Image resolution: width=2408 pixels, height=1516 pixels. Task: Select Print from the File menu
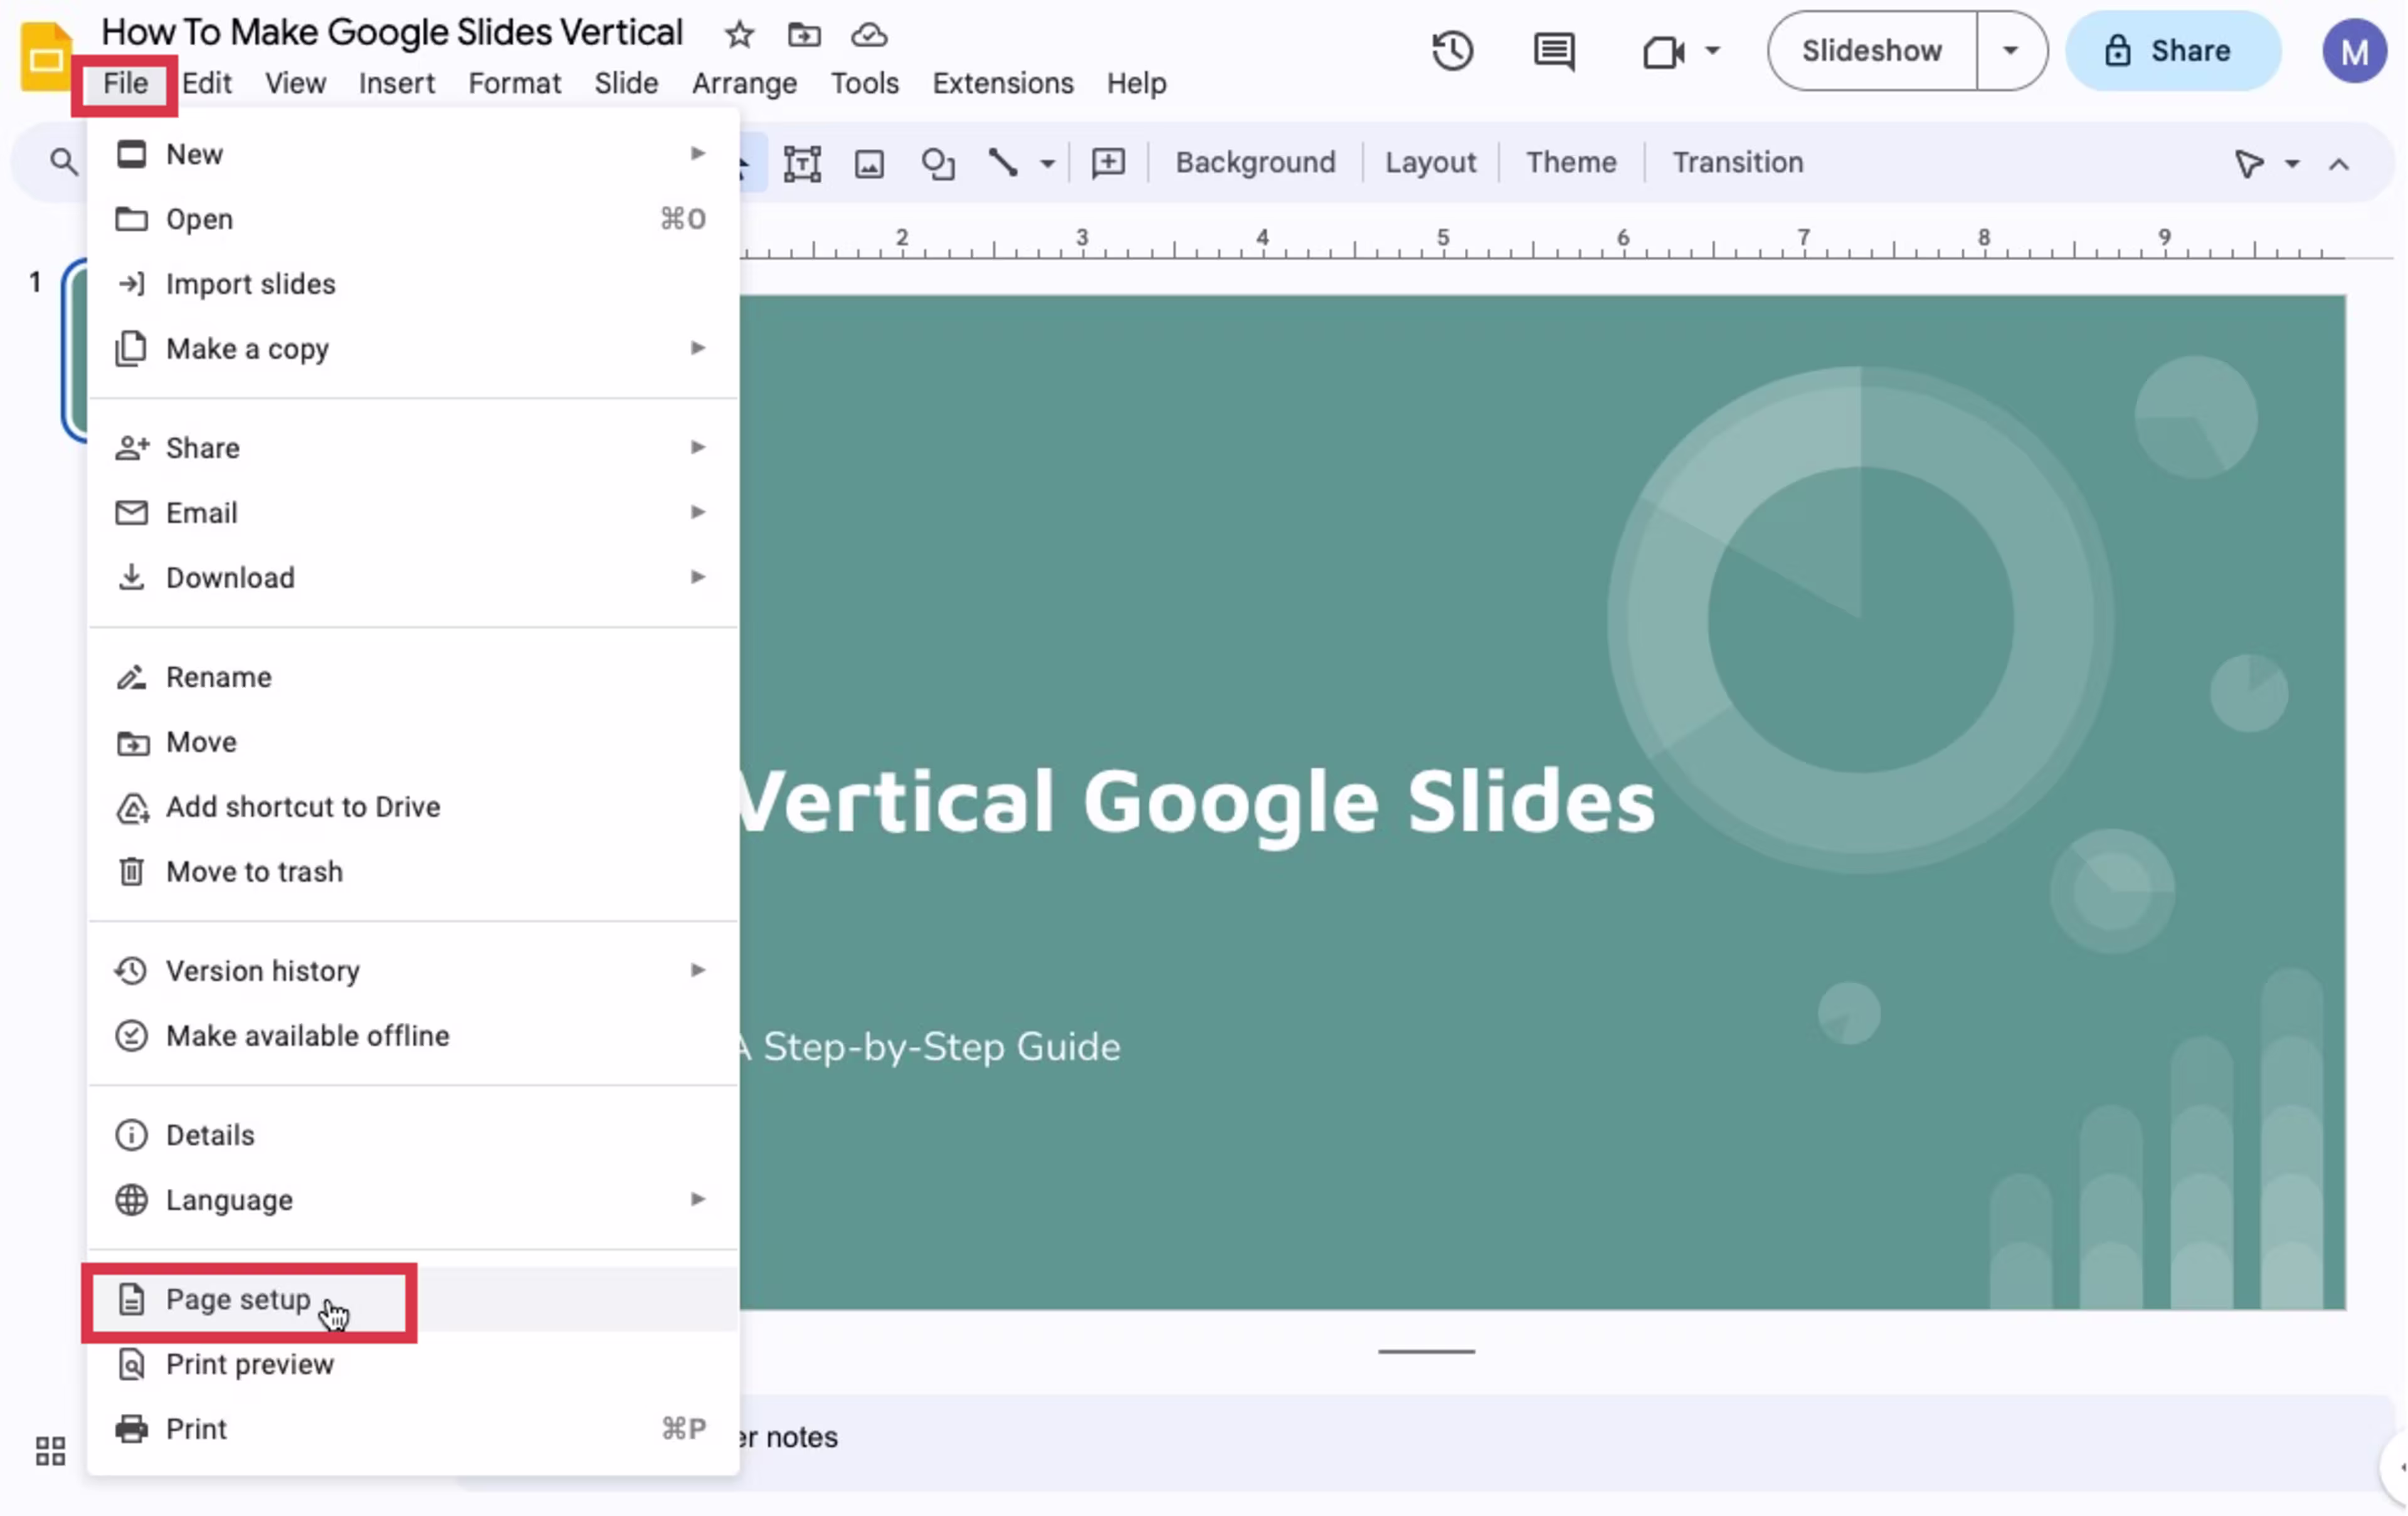[x=412, y=1429]
